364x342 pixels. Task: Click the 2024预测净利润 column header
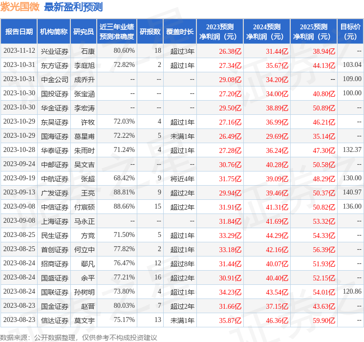pos(267,32)
